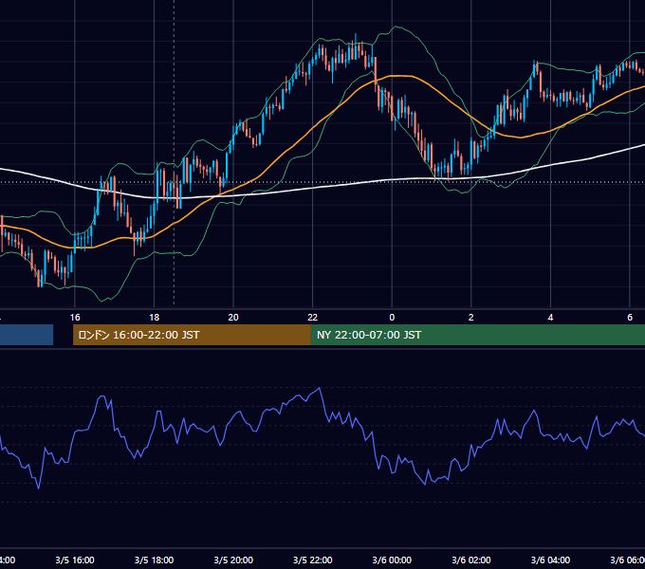Click the 20 hour label on price chart axis
The height and width of the screenshot is (569, 645).
(x=233, y=318)
